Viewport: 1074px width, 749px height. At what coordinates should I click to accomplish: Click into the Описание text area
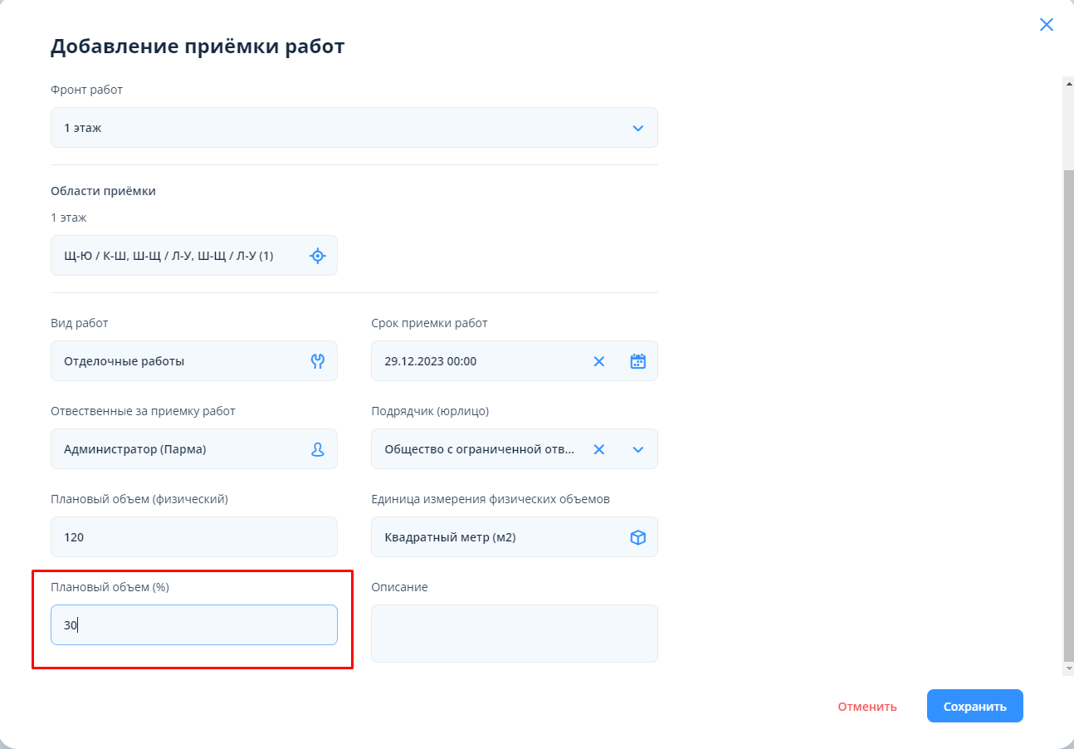point(514,634)
